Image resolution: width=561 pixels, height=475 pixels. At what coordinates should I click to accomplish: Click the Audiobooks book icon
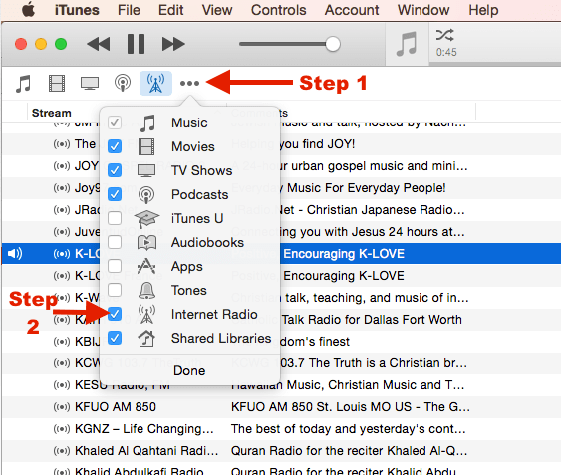coord(146,243)
